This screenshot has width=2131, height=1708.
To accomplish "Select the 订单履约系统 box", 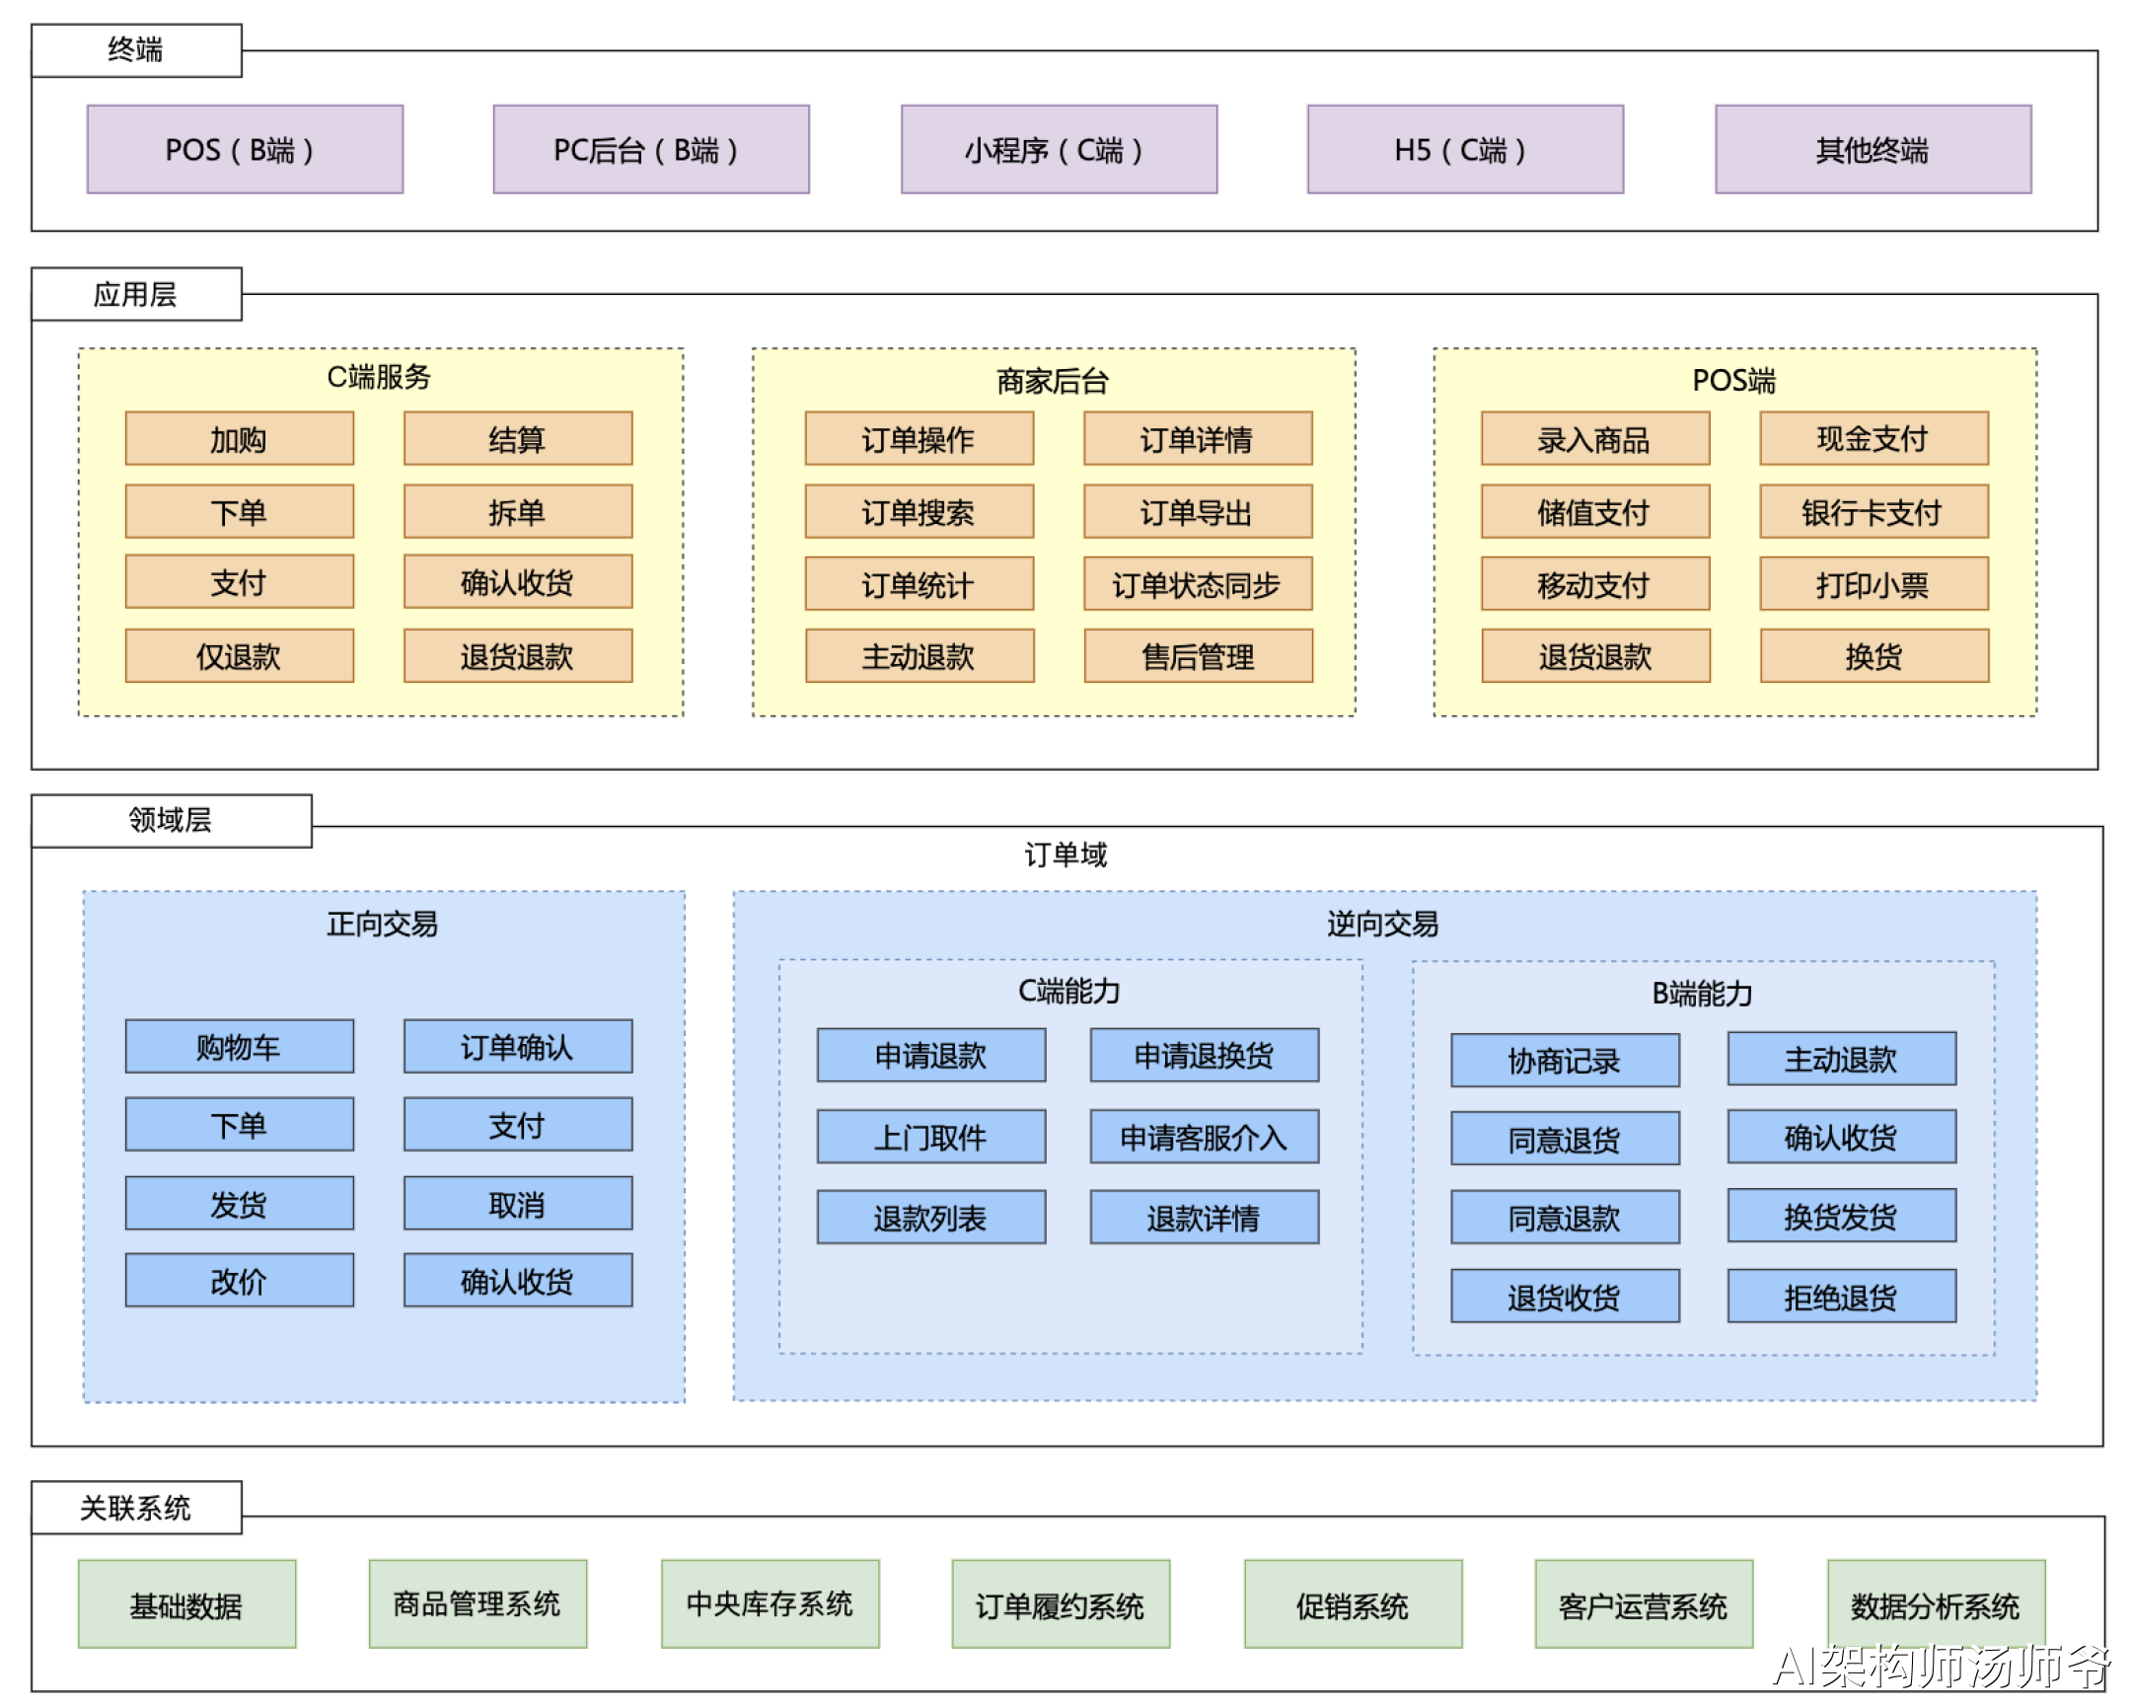I will 1061,1603.
